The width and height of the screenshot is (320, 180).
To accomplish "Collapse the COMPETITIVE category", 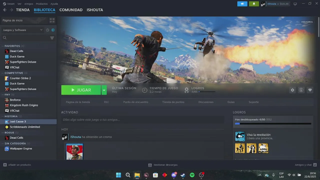I will 3,73.
